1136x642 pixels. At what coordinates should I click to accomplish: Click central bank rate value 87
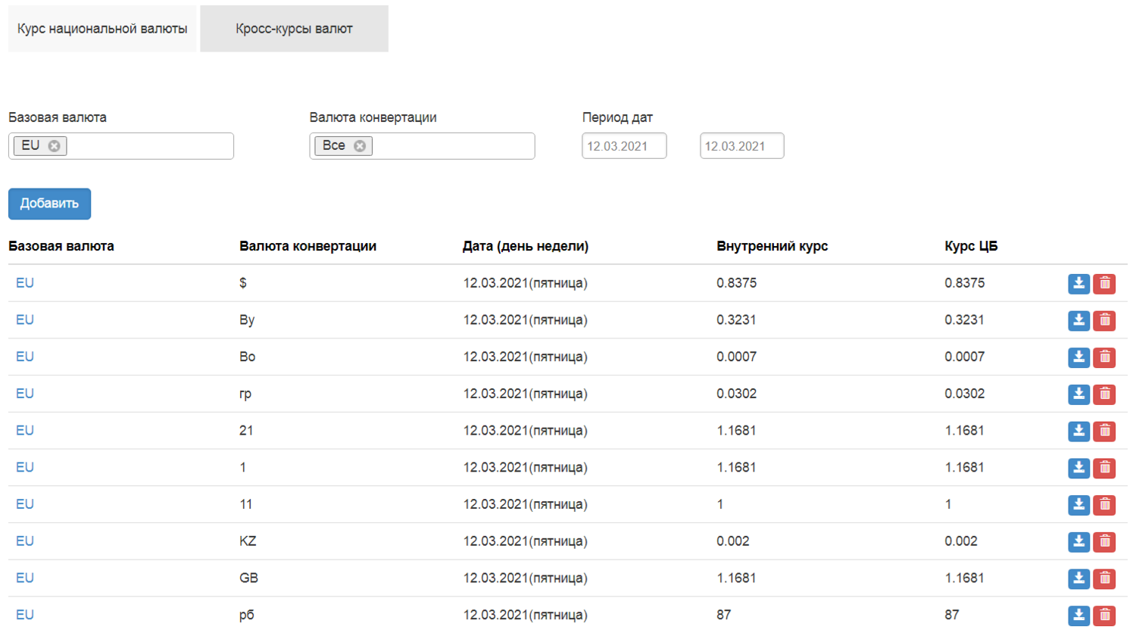(x=952, y=615)
